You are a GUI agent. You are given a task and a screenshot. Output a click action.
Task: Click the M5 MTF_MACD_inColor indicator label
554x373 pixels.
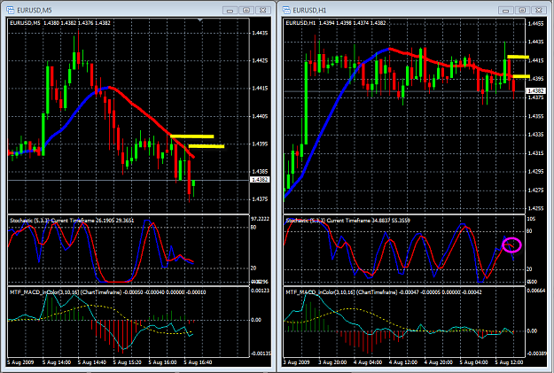108,292
